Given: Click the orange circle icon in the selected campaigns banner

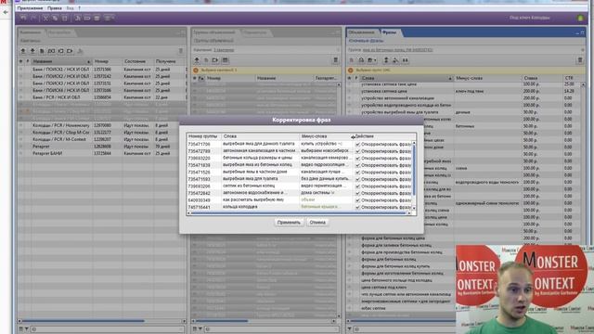Looking at the screenshot, I should (x=196, y=71).
